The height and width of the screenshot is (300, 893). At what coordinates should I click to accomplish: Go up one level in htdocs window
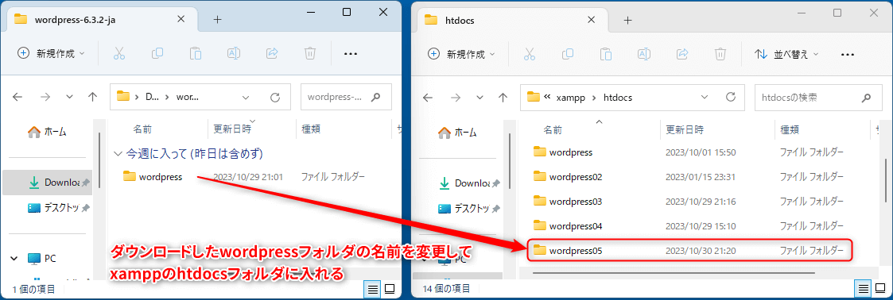[503, 98]
